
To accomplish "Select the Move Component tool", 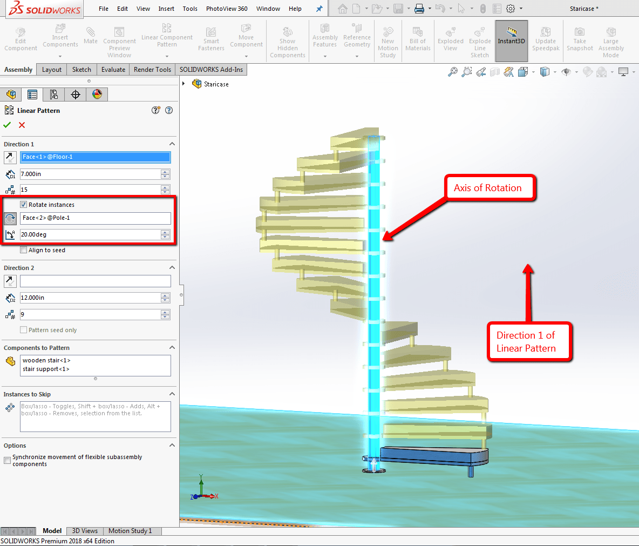I will pos(246,37).
